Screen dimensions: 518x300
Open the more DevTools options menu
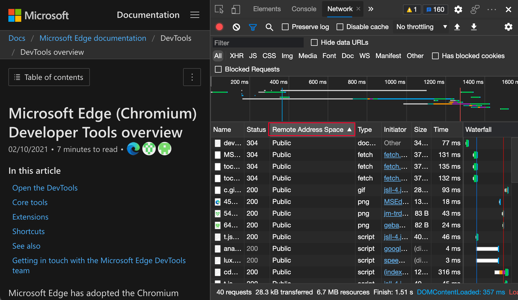(x=491, y=9)
